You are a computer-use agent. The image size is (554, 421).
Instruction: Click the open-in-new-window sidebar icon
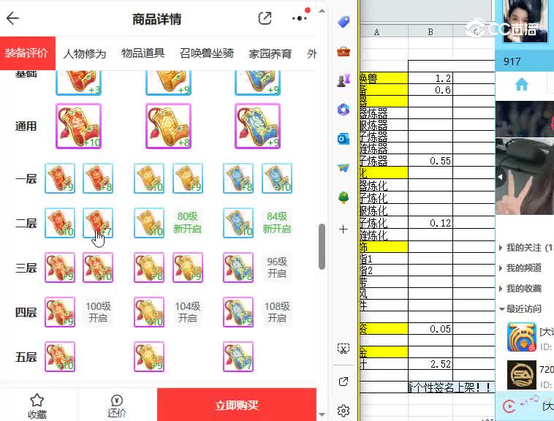(344, 382)
